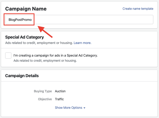This screenshot has width=159, height=118.
Task: Click the caret beside Show More Options
Action: (x=84, y=108)
